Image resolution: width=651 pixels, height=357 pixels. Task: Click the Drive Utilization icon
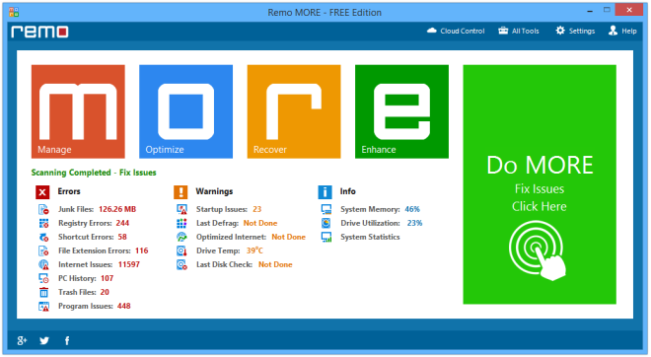(326, 223)
